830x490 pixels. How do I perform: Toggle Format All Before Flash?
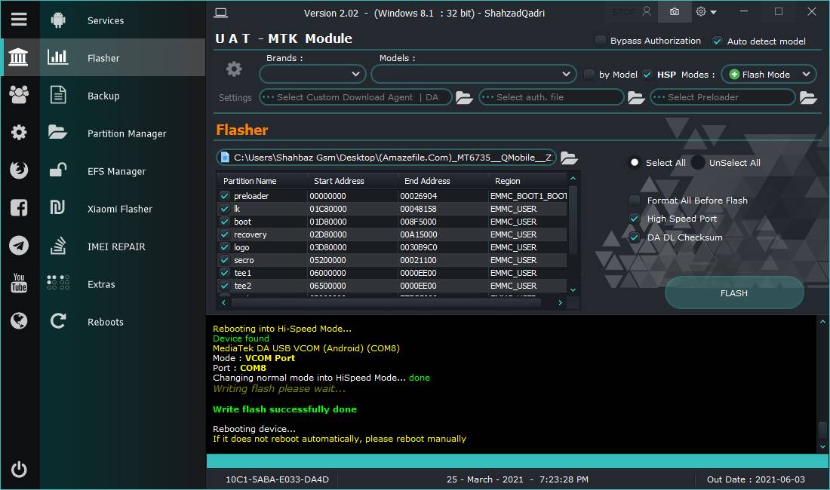pyautogui.click(x=635, y=201)
